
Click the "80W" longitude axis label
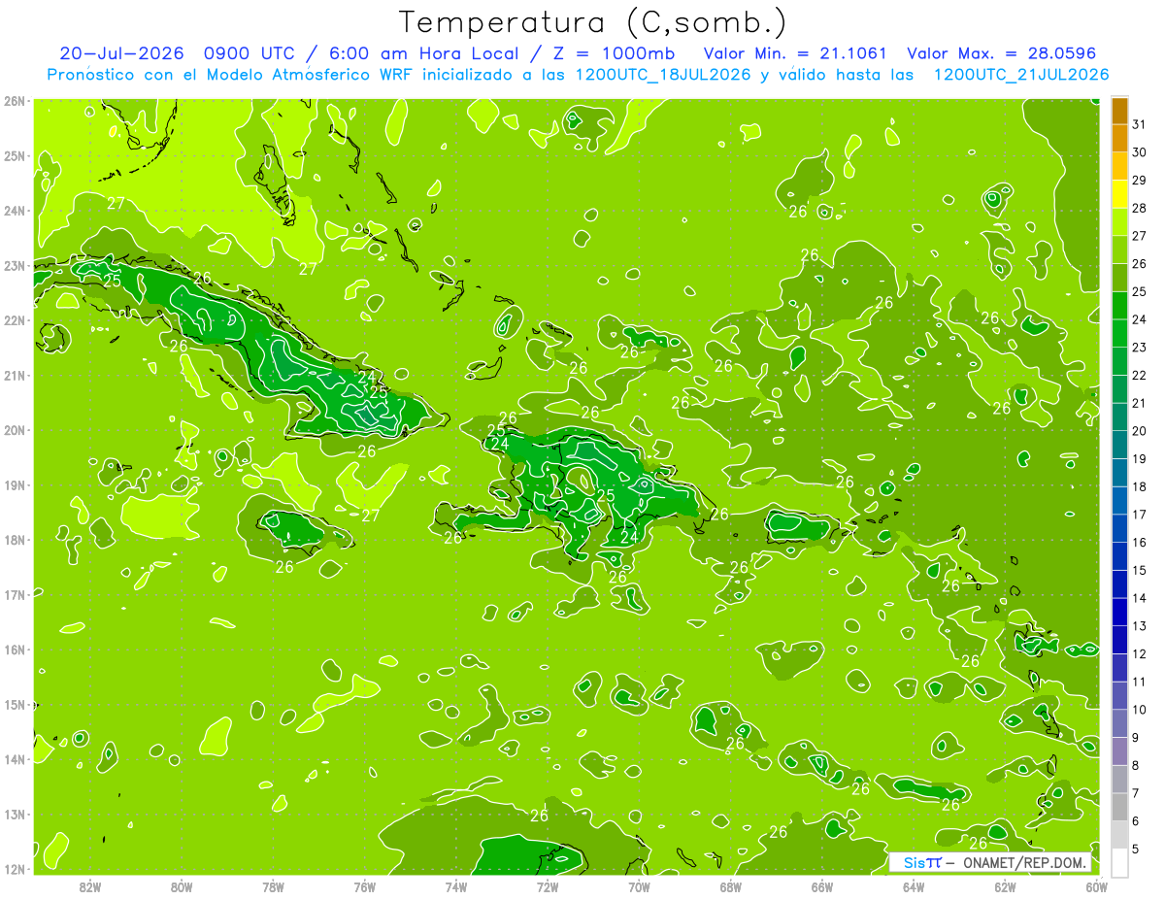(182, 886)
